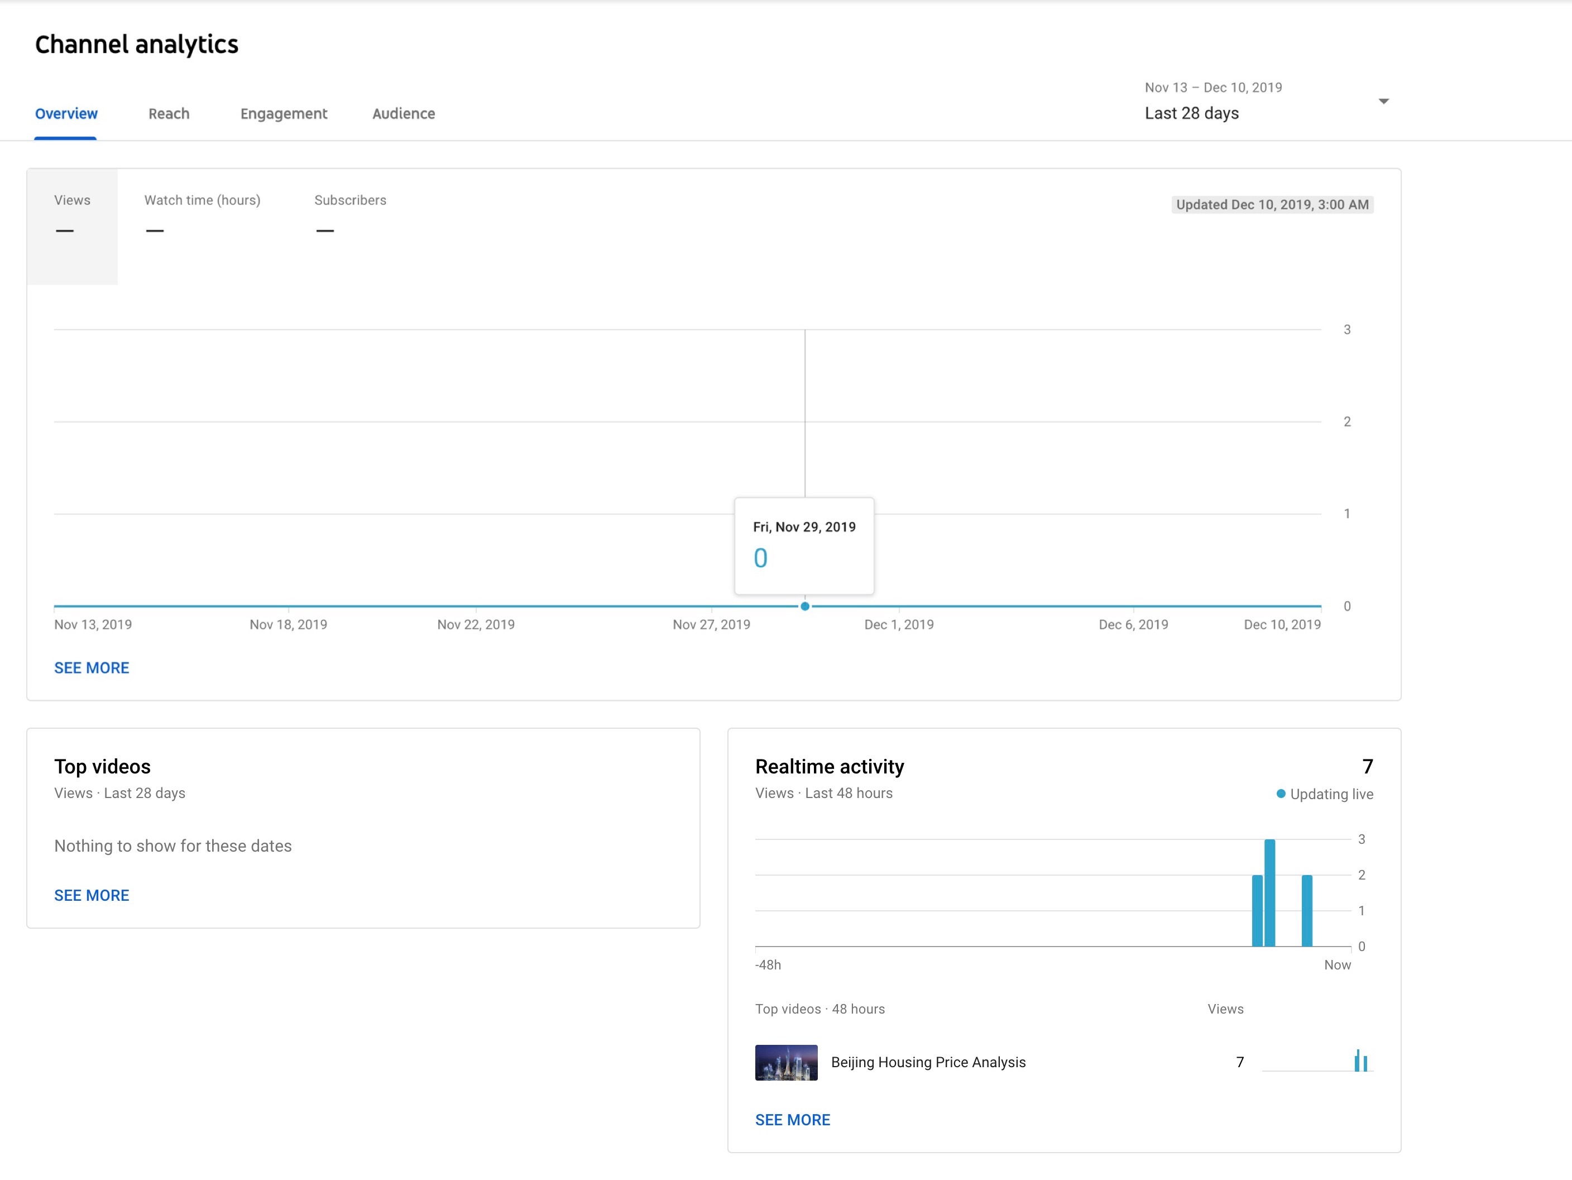Viewport: 1572px width, 1180px height.
Task: Select the Overview tab
Action: tap(66, 114)
